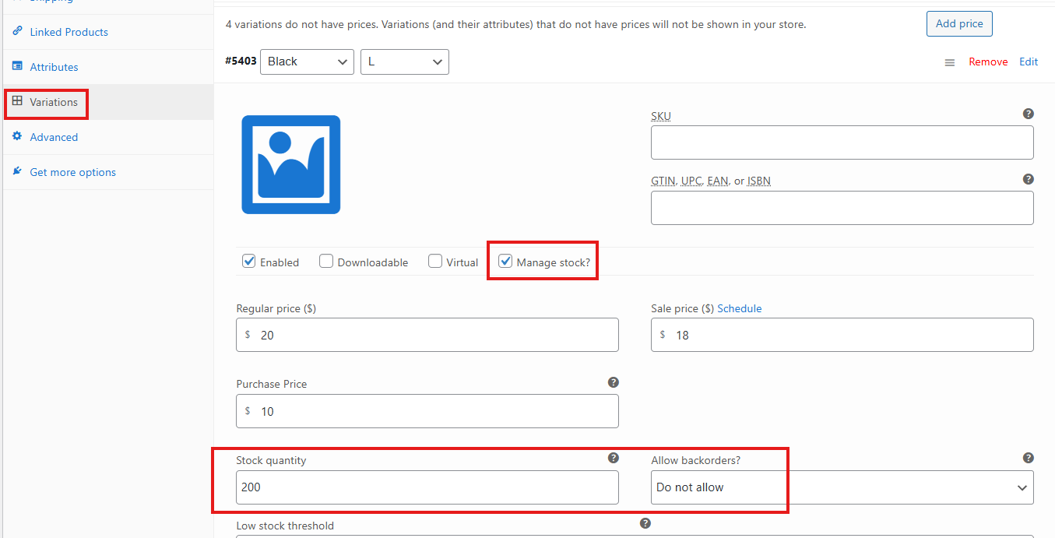
Task: Click the Get more options plug icon
Action: [17, 171]
